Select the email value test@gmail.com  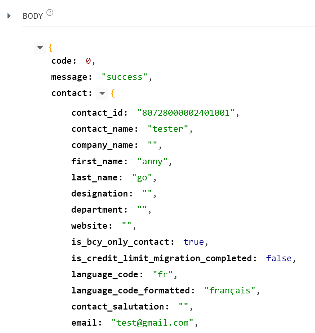[152, 323]
